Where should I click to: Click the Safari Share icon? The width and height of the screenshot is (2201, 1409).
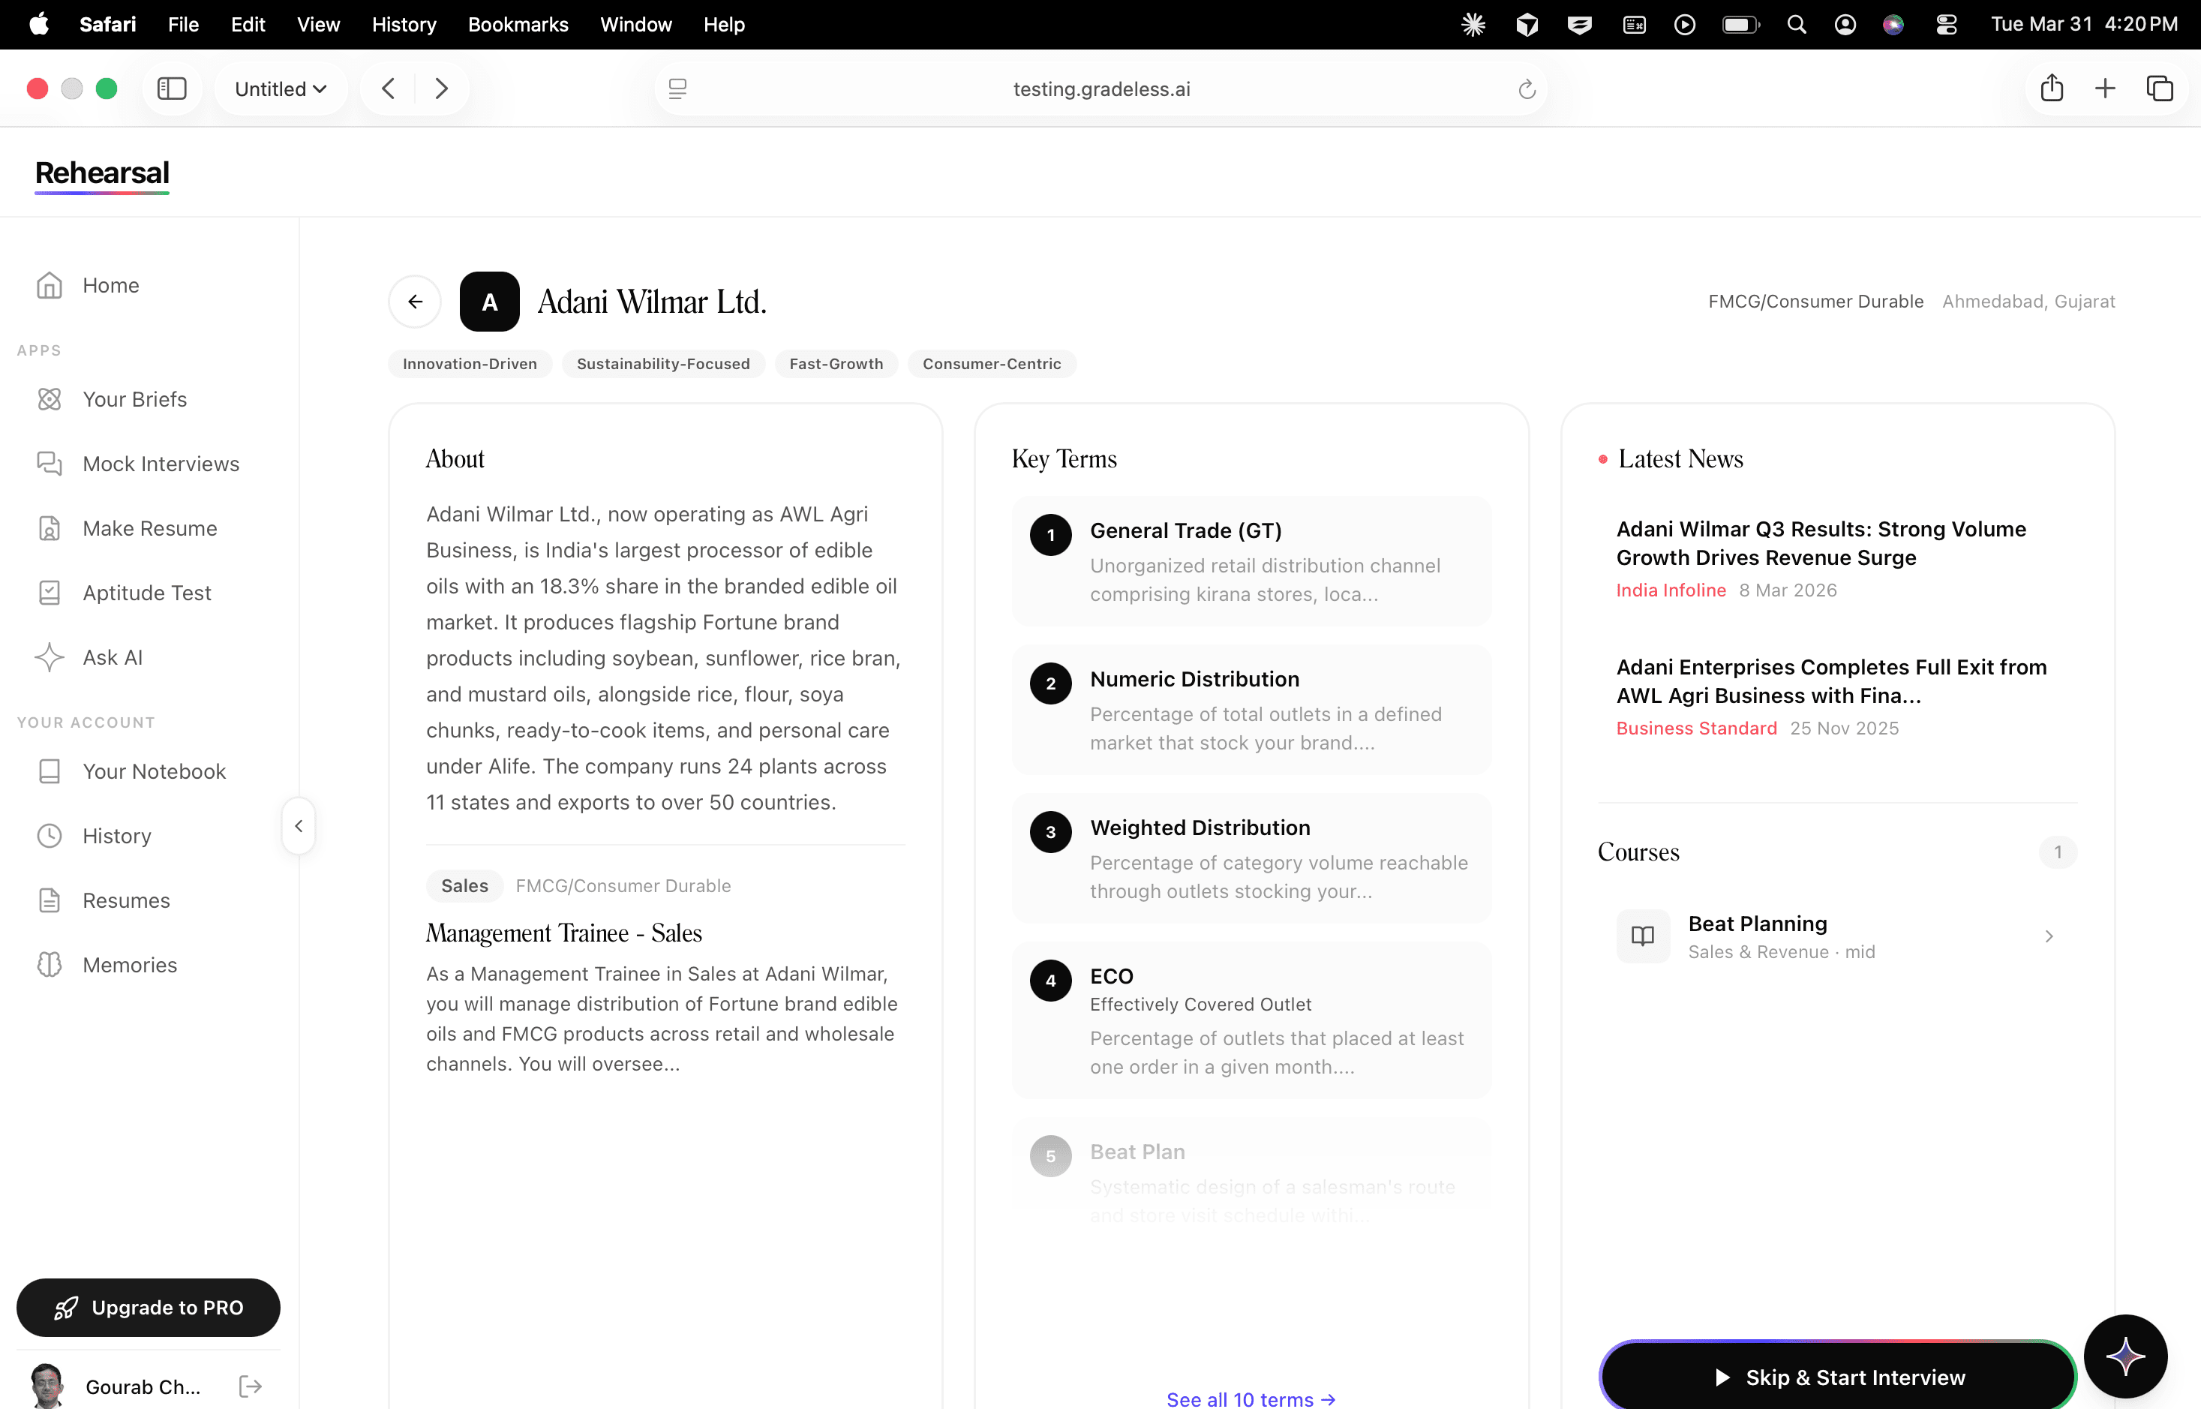[x=2052, y=88]
